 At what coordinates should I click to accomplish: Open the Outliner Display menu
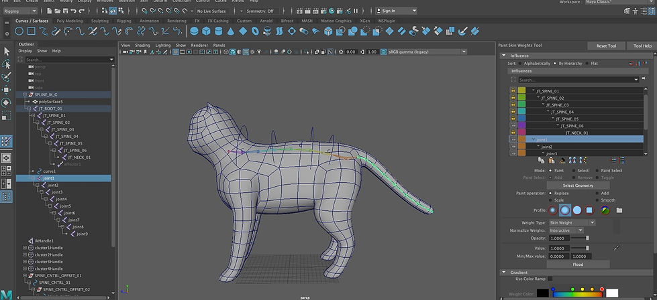click(25, 51)
